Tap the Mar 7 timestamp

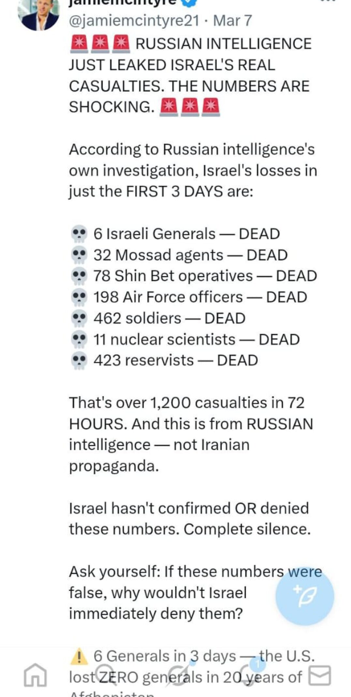pyautogui.click(x=232, y=21)
